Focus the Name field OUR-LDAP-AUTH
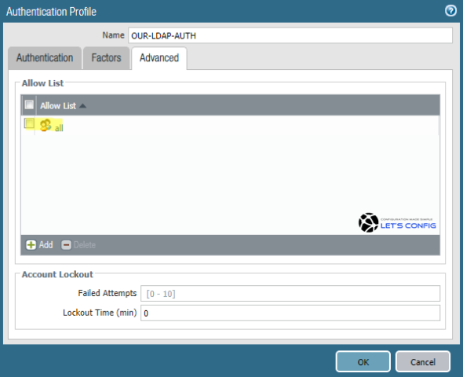 coord(290,36)
